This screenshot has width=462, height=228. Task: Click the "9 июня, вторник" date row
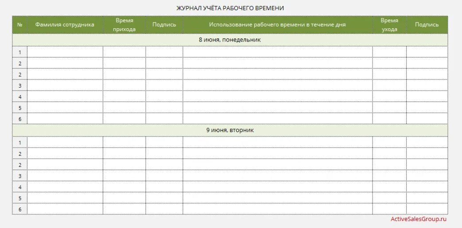[230, 130]
